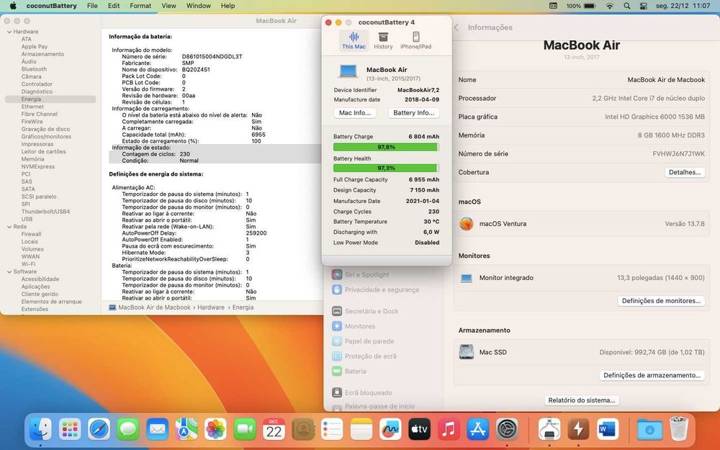Open the Format menu
720x450 pixels.
[x=140, y=6]
